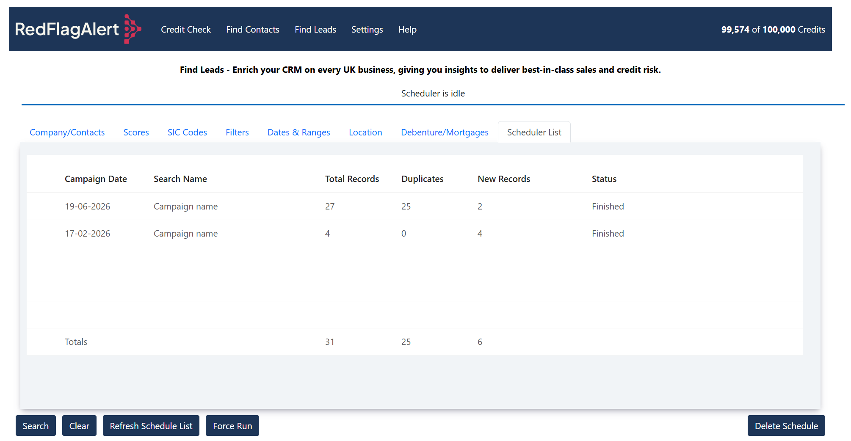This screenshot has height=441, width=851.
Task: Click Refresh Schedule List button
Action: click(151, 426)
